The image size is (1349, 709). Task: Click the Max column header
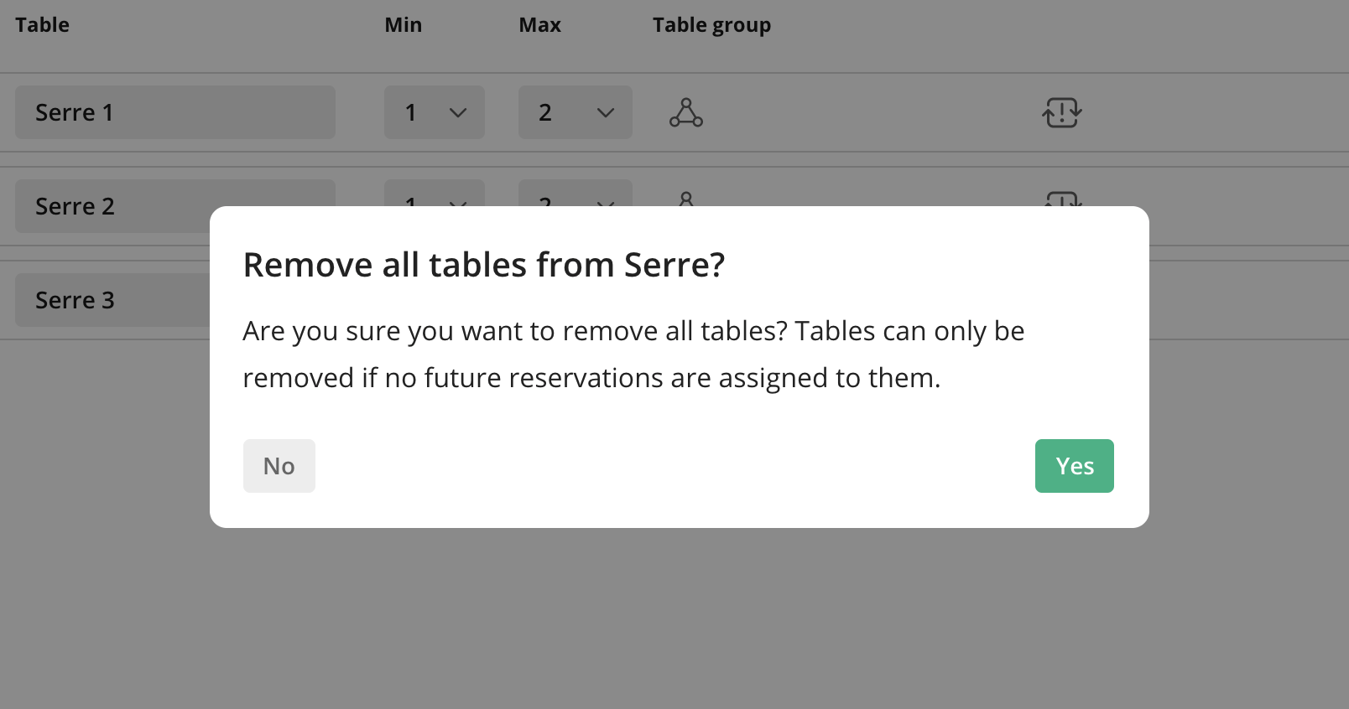coord(540,25)
